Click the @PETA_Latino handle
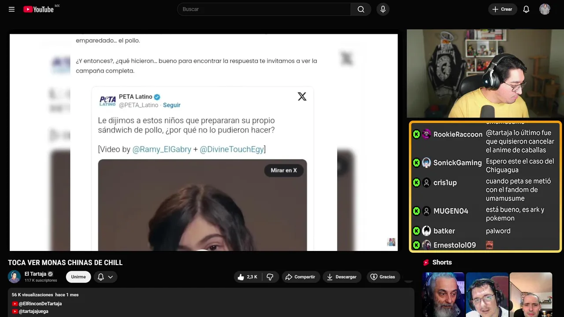Image resolution: width=564 pixels, height=317 pixels. click(138, 105)
